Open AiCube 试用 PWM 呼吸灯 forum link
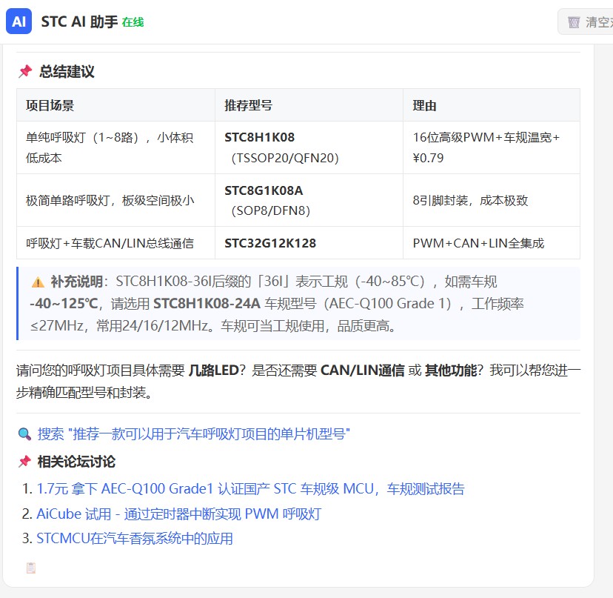 click(x=178, y=514)
